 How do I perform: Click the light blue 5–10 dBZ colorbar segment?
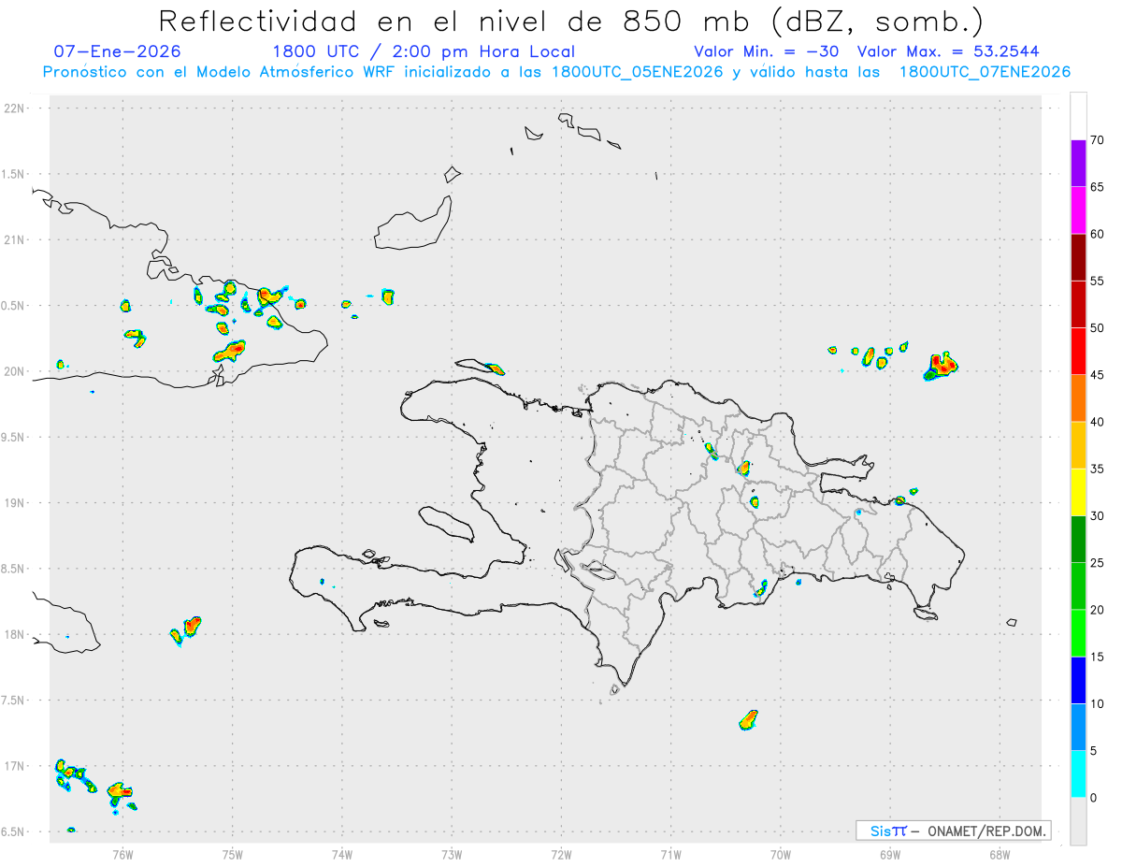coord(1078,727)
